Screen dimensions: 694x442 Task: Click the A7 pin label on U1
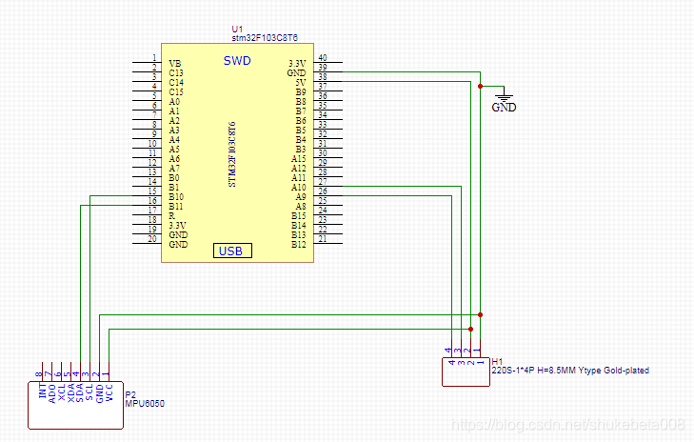click(174, 169)
